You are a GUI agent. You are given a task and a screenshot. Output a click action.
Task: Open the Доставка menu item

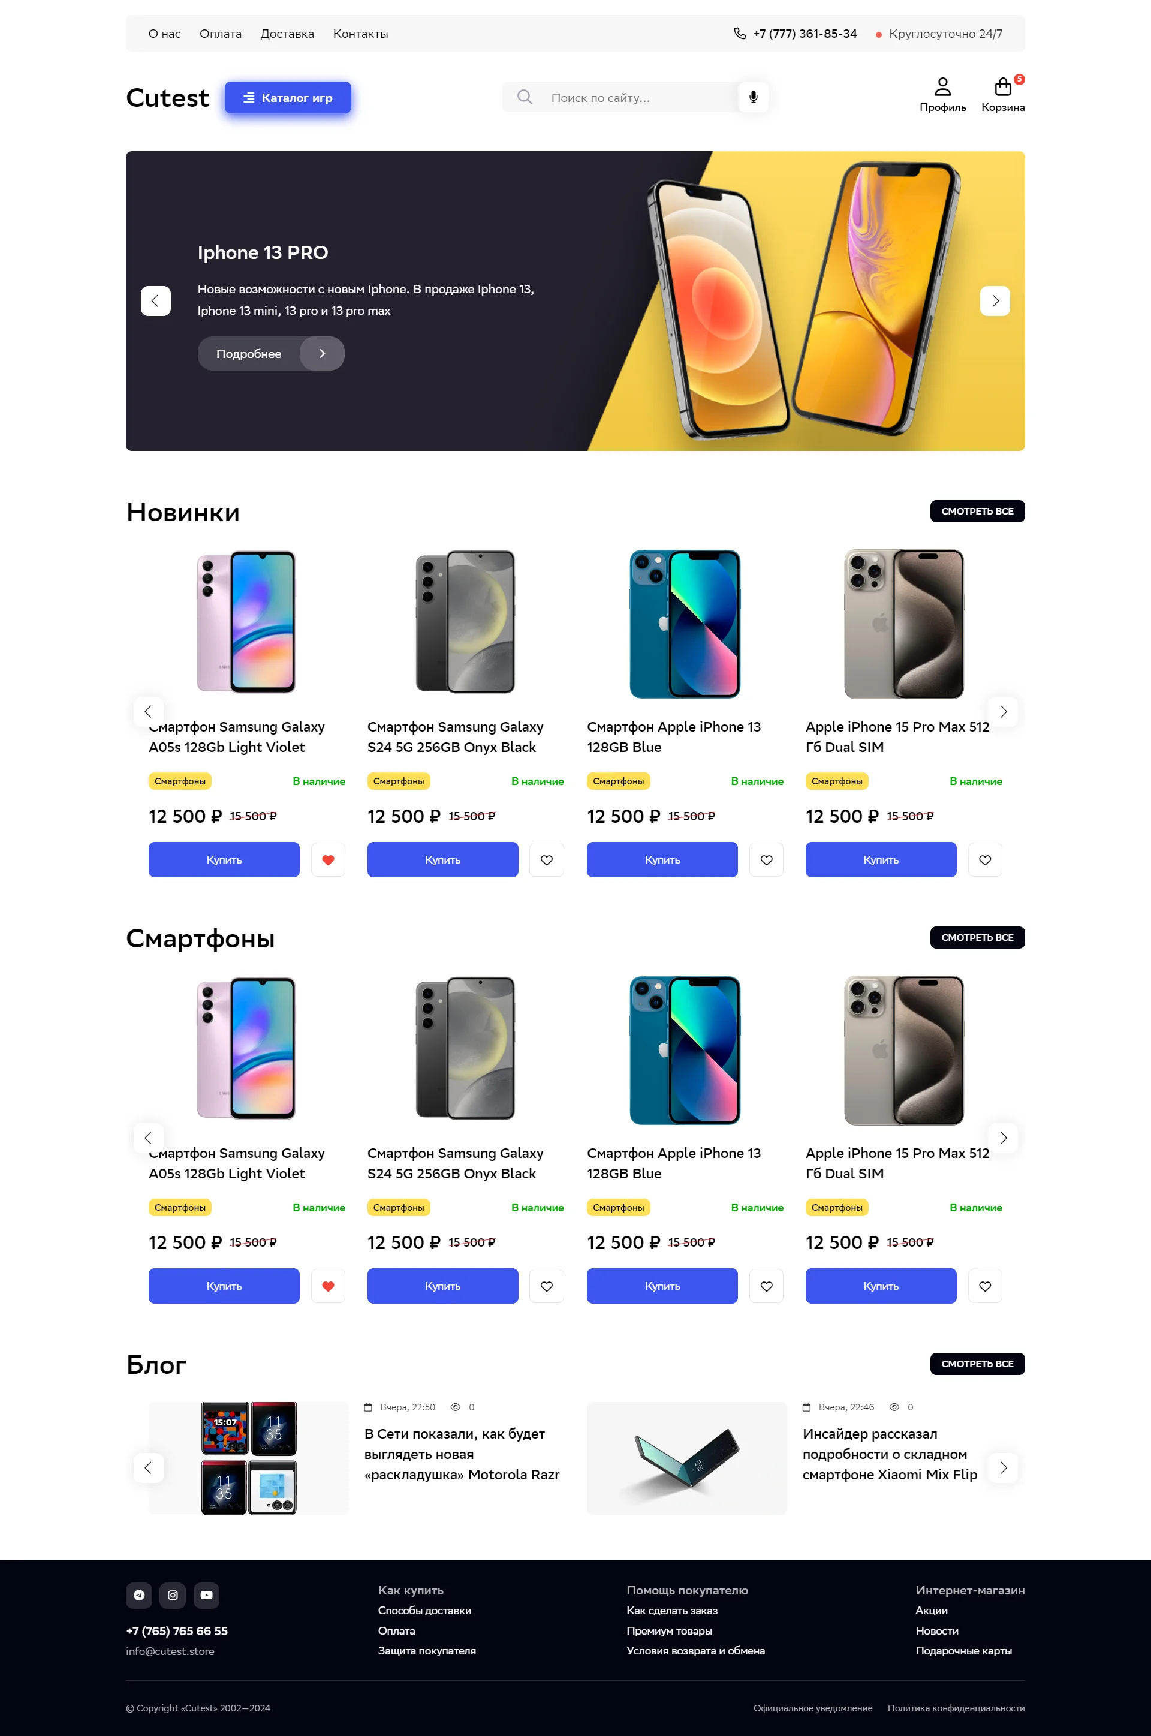(287, 34)
